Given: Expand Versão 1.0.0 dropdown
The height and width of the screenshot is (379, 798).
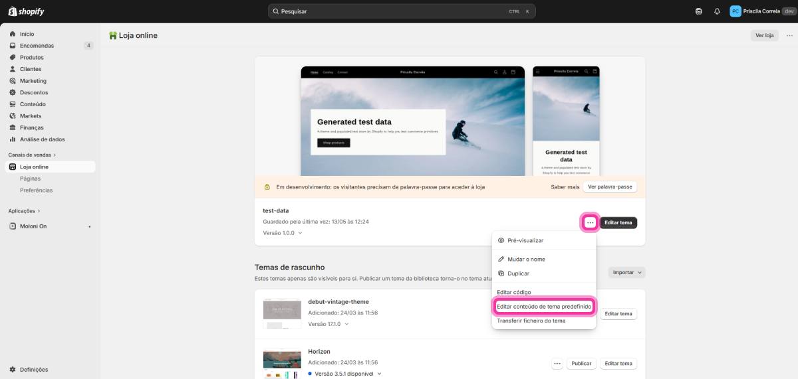Looking at the screenshot, I should (x=283, y=233).
